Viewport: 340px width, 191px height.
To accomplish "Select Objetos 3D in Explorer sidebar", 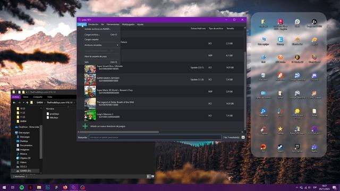I will pyautogui.click(x=23, y=158).
